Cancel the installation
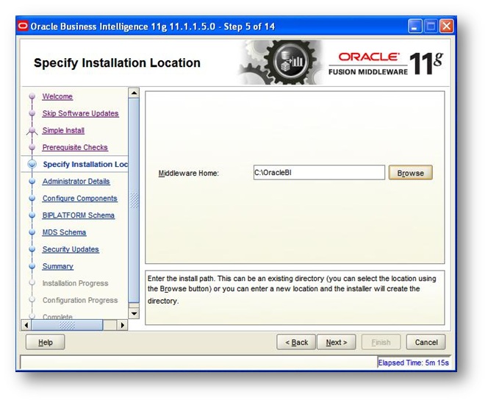Image resolution: width=488 pixels, height=403 pixels. click(x=426, y=342)
